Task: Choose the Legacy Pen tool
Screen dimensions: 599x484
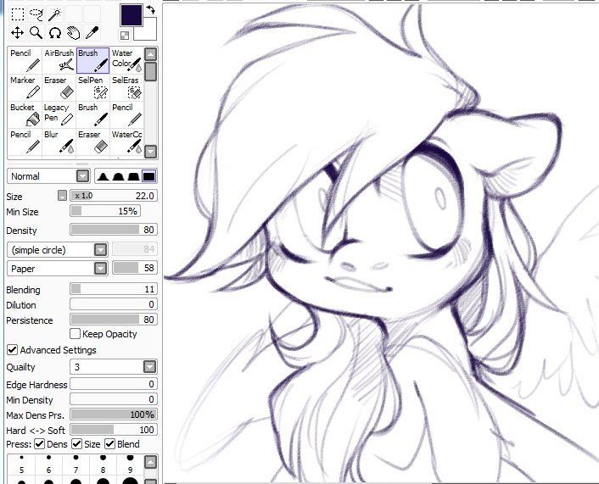Action: 59,114
